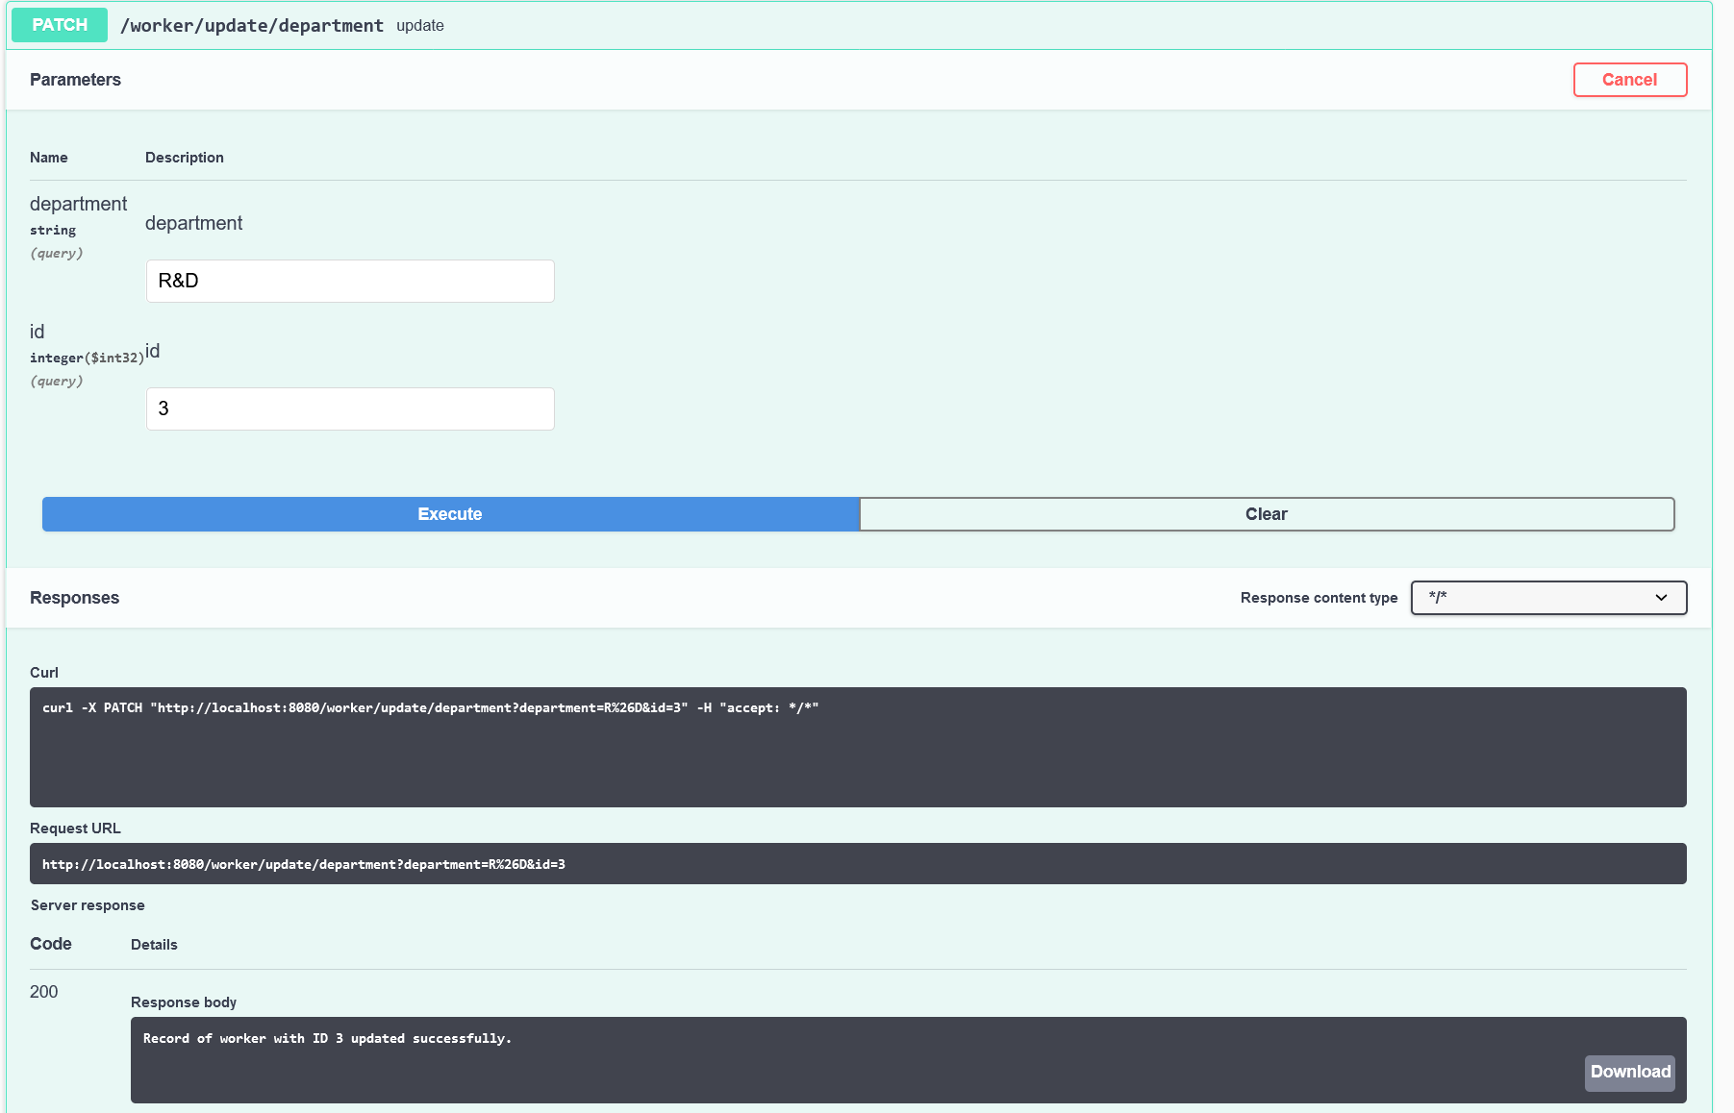Click the Clear button

1267,514
